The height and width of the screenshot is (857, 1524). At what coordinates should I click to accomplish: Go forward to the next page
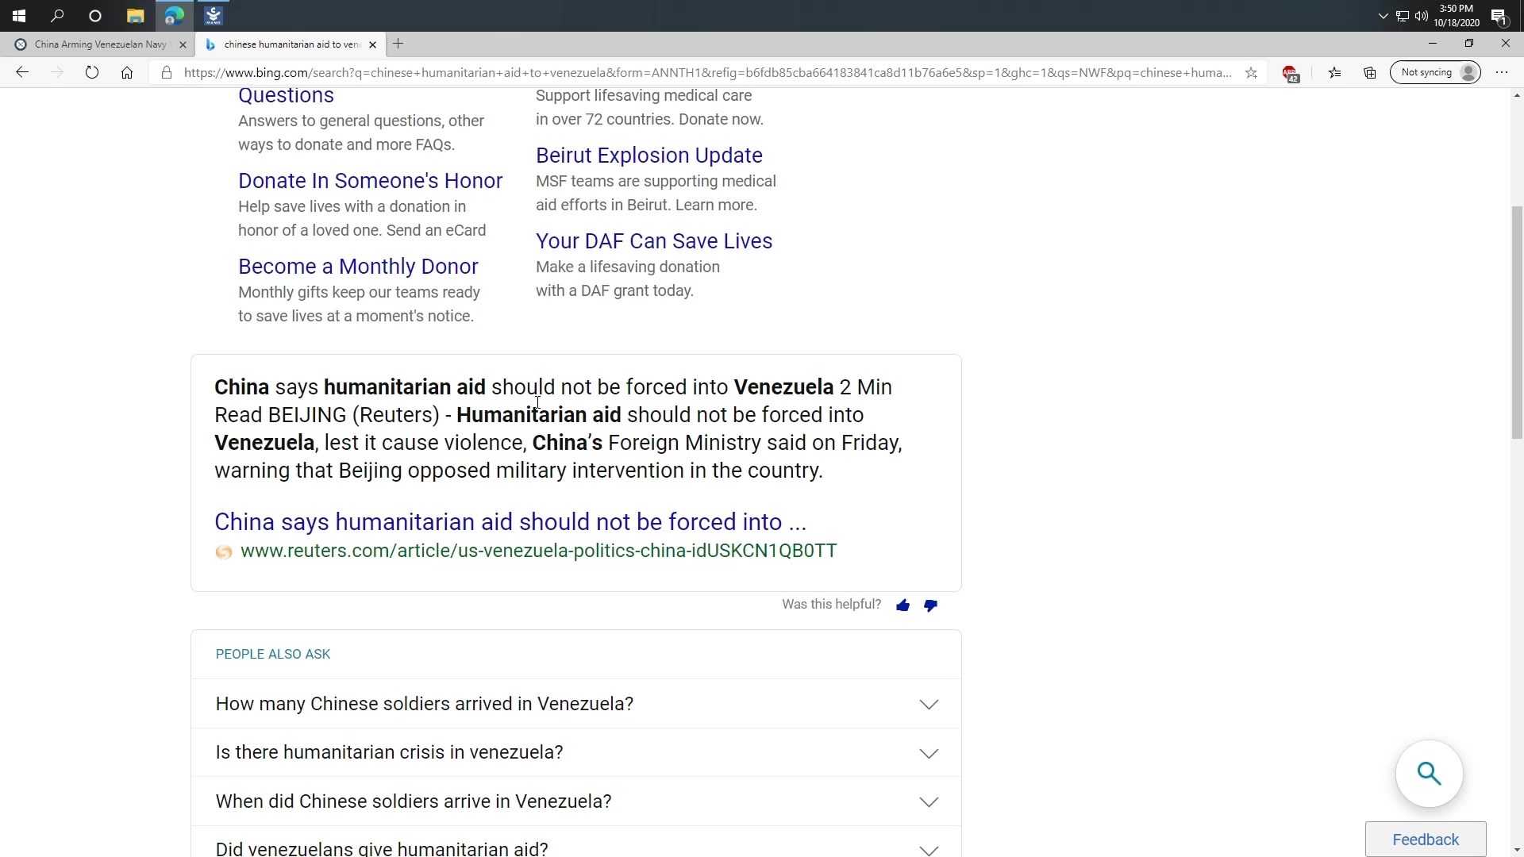click(x=57, y=72)
